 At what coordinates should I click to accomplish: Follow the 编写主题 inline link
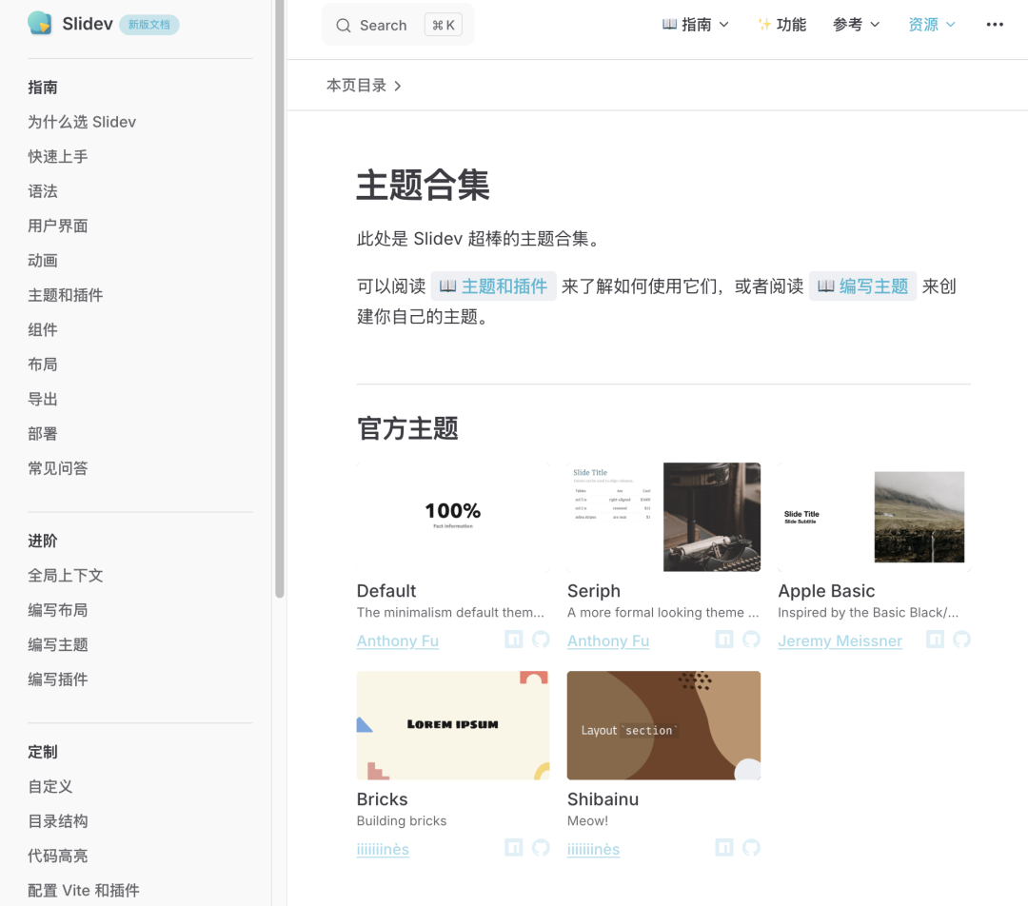point(862,286)
